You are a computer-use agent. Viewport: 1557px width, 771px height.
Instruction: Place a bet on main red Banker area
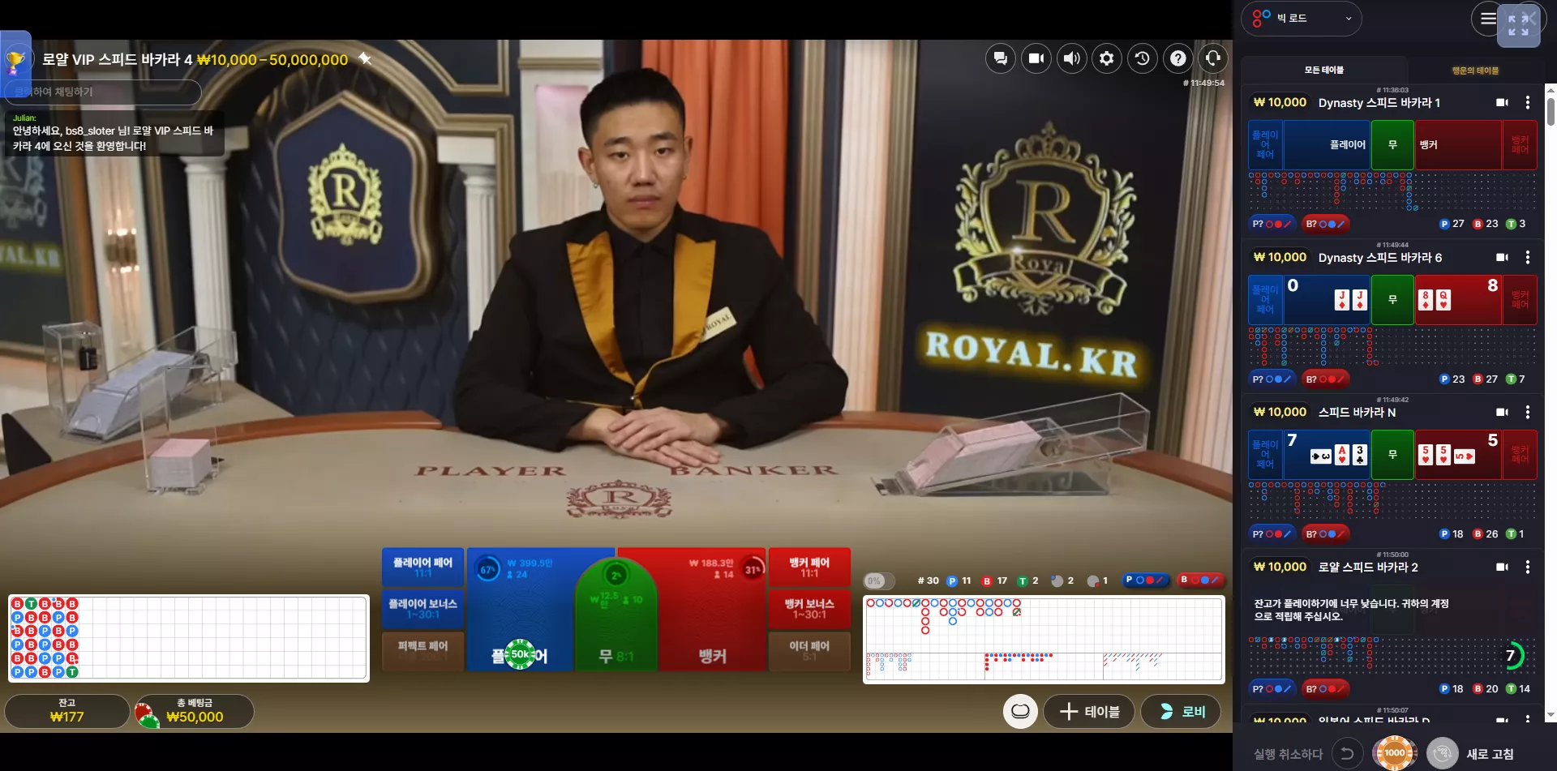click(x=712, y=610)
